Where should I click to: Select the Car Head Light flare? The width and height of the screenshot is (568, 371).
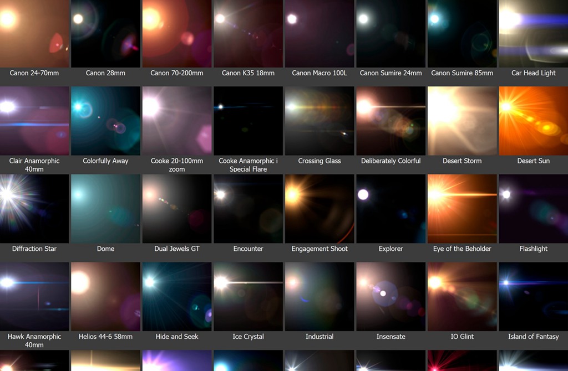tap(534, 34)
